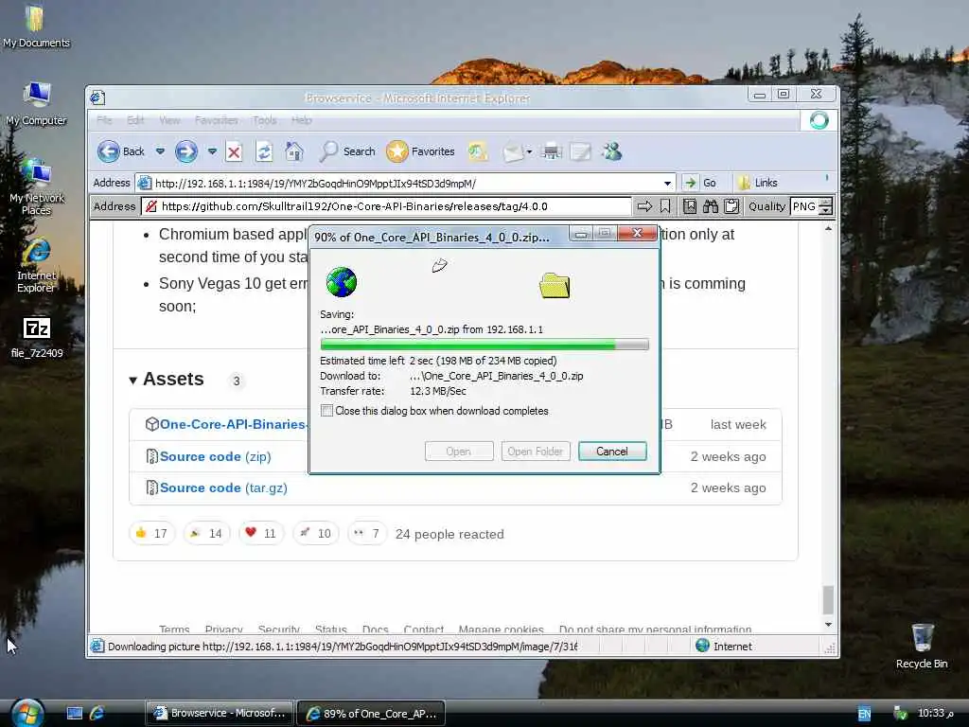Open the File menu
The height and width of the screenshot is (727, 969).
[104, 120]
